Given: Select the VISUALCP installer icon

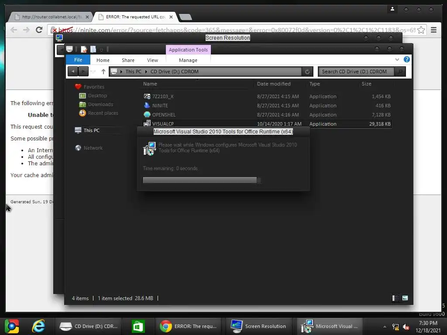Looking at the screenshot, I should pos(147,123).
